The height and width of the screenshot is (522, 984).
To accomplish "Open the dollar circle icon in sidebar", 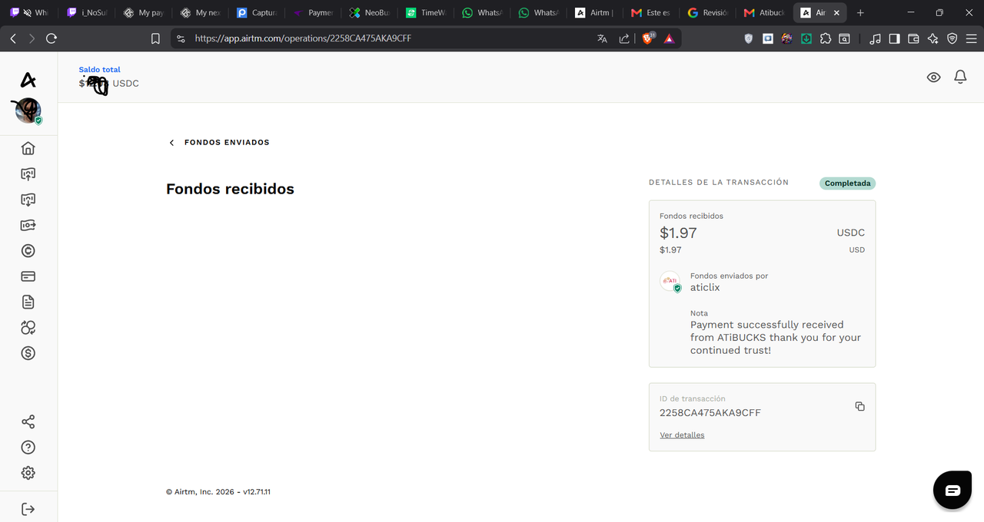I will coord(28,353).
